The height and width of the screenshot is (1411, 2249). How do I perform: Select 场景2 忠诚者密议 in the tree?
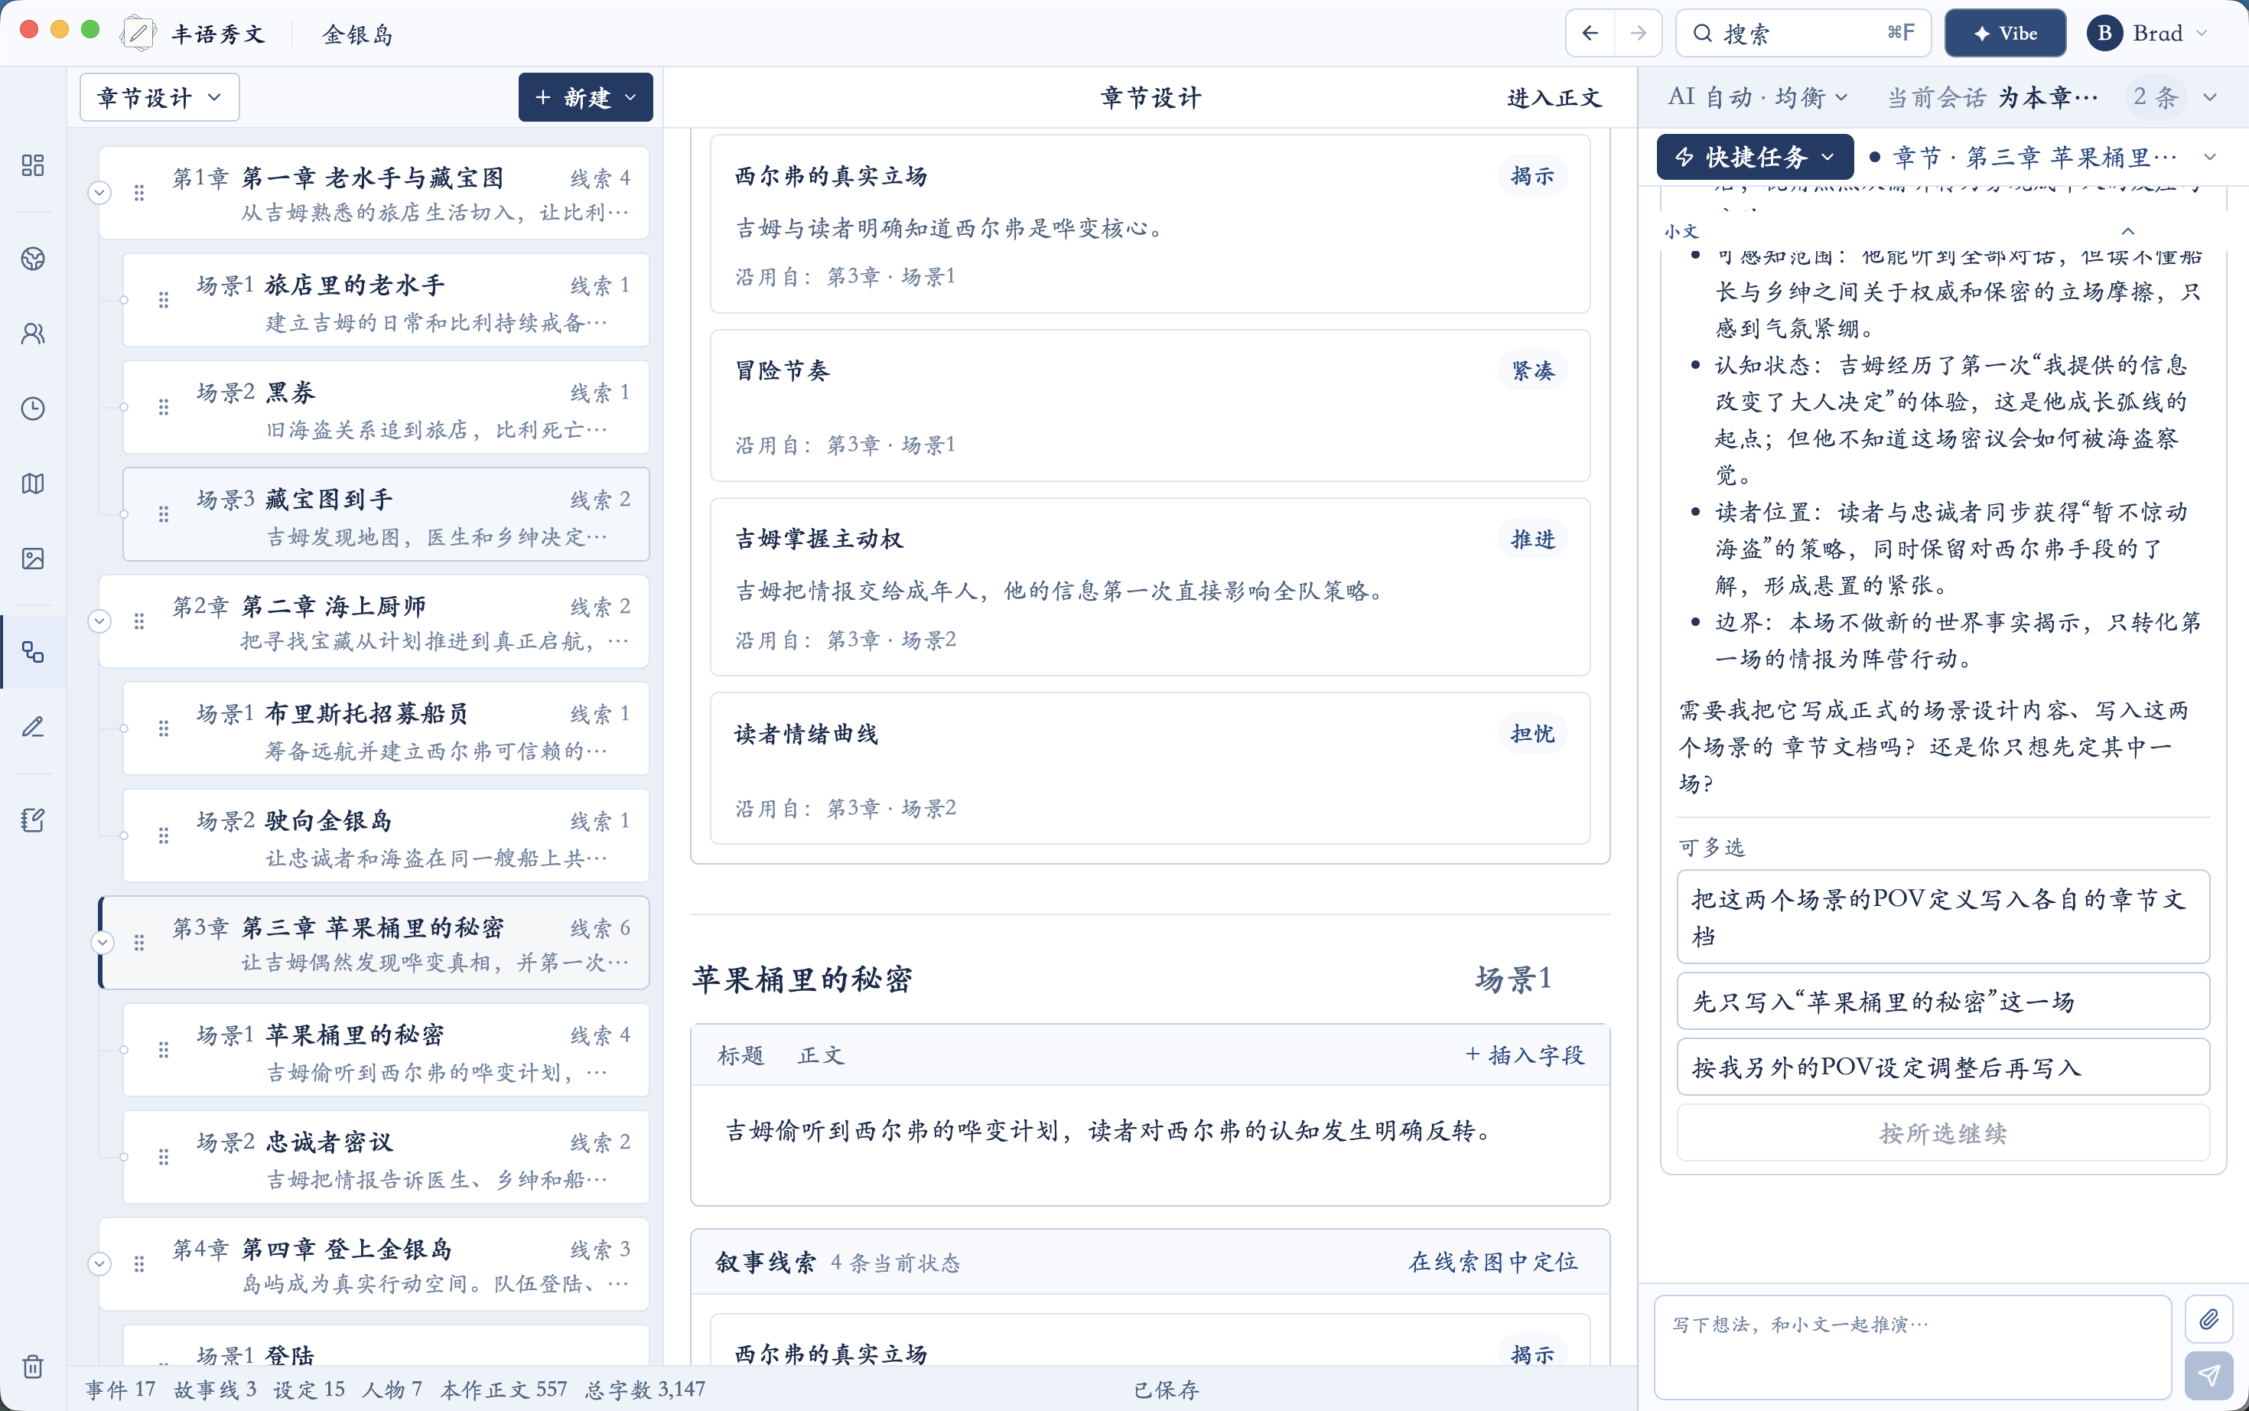coord(386,1157)
